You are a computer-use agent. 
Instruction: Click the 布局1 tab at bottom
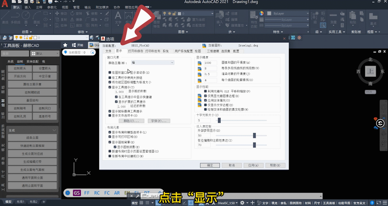[x=20, y=202]
